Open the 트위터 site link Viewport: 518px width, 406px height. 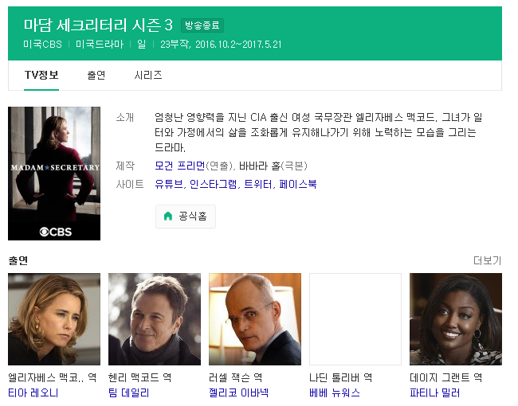258,184
